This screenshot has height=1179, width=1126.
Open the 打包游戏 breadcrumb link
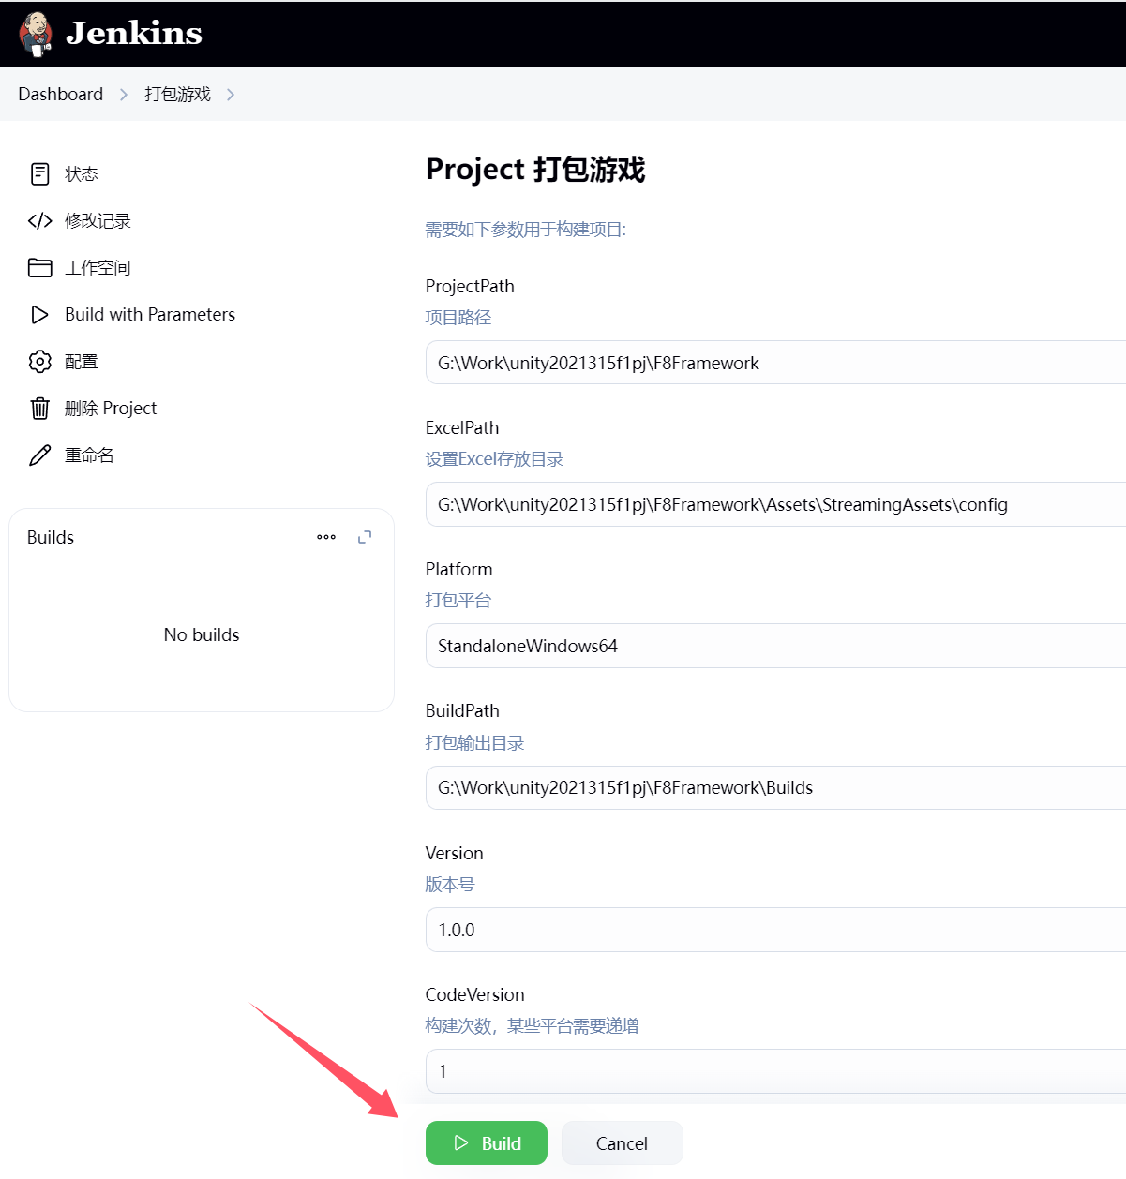178,94
